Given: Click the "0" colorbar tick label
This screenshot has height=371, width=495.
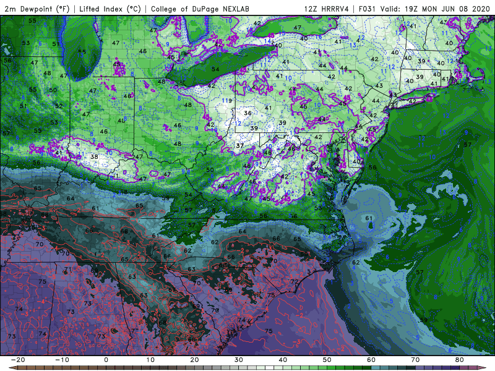Looking at the screenshot, I should click(x=106, y=360).
